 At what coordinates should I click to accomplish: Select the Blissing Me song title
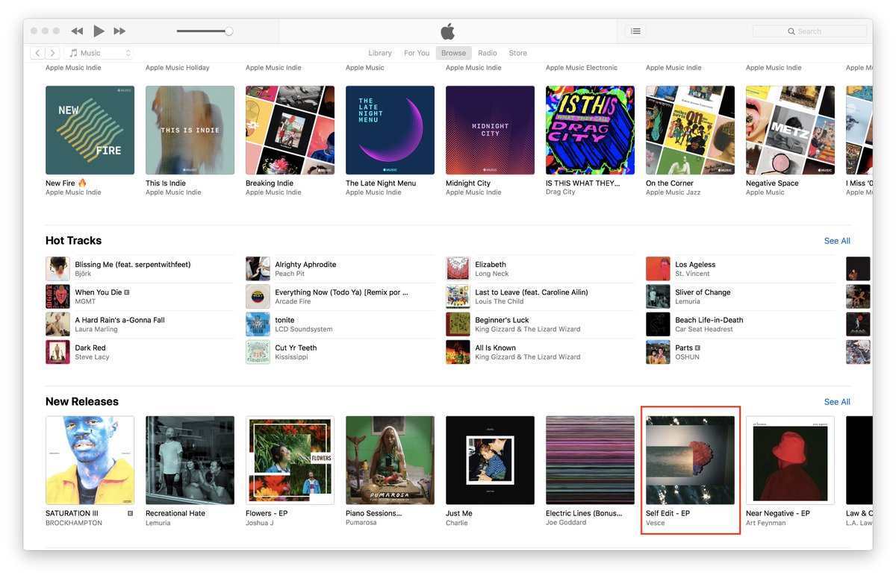click(133, 265)
